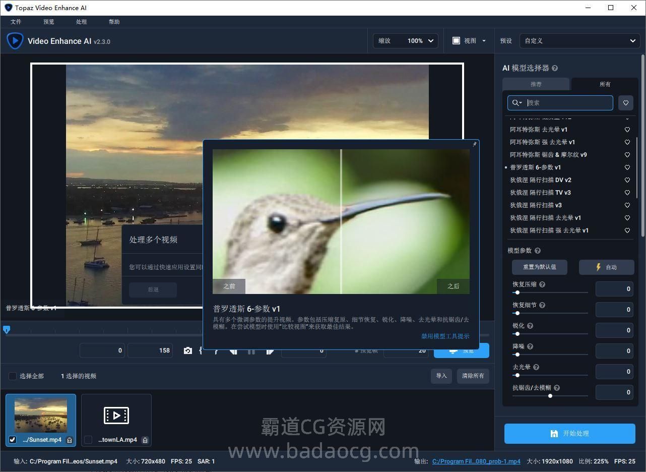
Task: Switch to the 所有 models tab
Action: (x=605, y=84)
